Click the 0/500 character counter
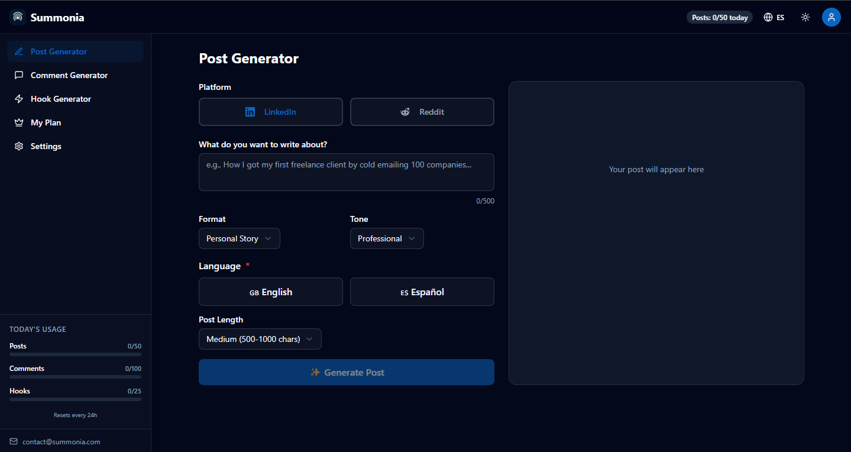 click(x=486, y=201)
